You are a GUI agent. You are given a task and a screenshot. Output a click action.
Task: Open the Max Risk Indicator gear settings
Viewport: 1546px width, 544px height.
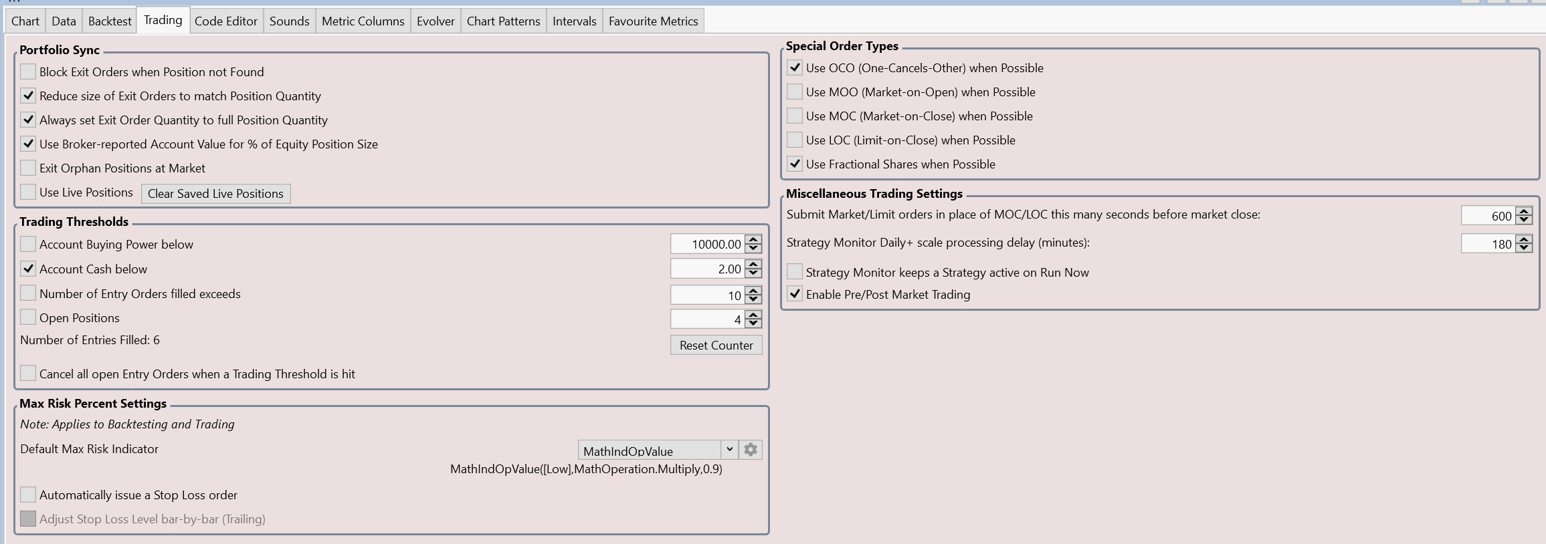pyautogui.click(x=751, y=450)
